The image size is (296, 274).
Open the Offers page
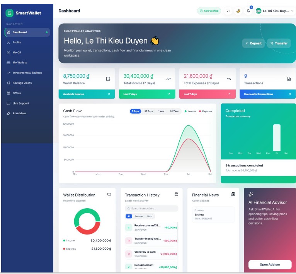27,93
